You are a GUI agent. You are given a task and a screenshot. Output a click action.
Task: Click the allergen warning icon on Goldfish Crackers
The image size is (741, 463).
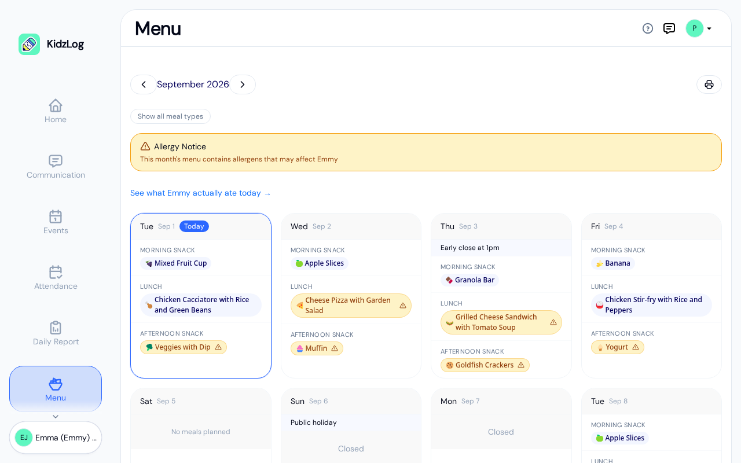[x=521, y=365]
